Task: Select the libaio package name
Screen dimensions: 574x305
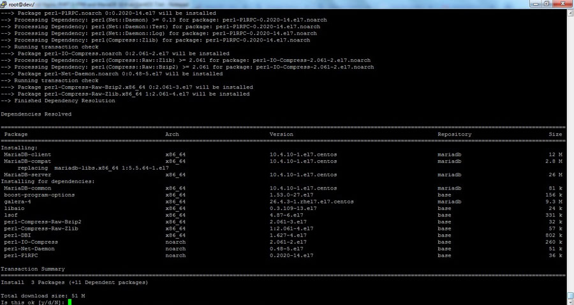Action: (x=14, y=209)
